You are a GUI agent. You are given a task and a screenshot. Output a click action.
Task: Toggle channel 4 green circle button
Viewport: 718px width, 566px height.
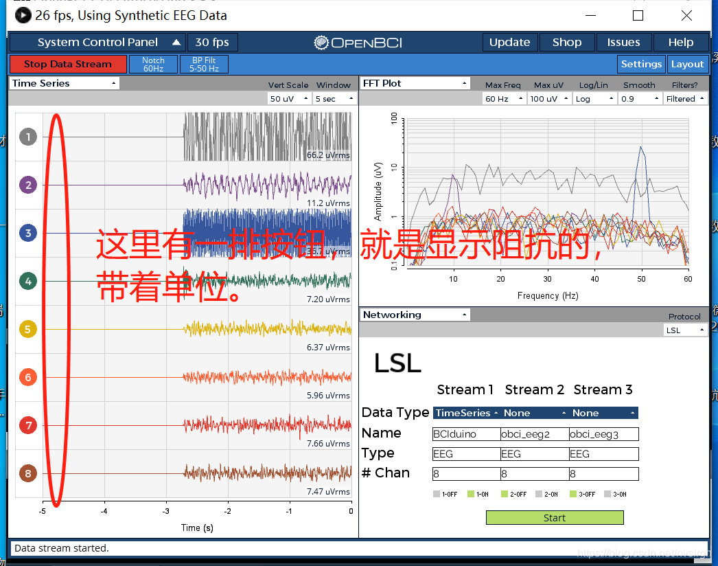(28, 281)
